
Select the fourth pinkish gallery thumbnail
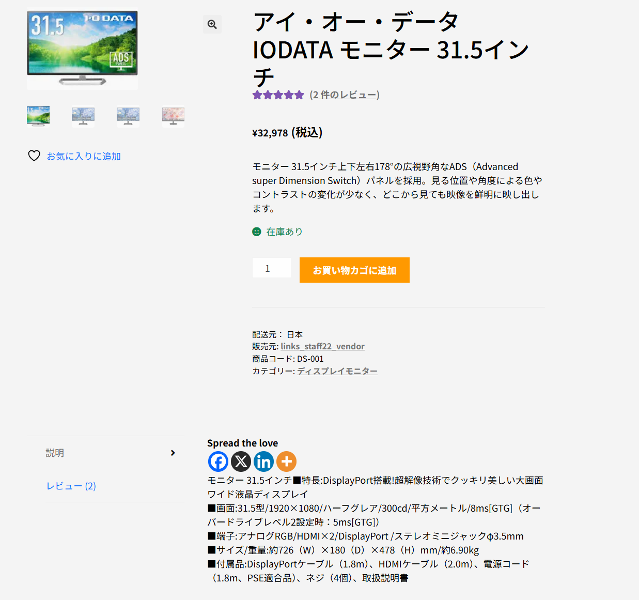[x=173, y=116]
